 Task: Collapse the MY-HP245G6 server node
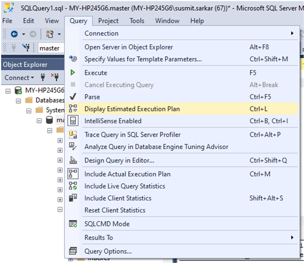pyautogui.click(x=8, y=91)
